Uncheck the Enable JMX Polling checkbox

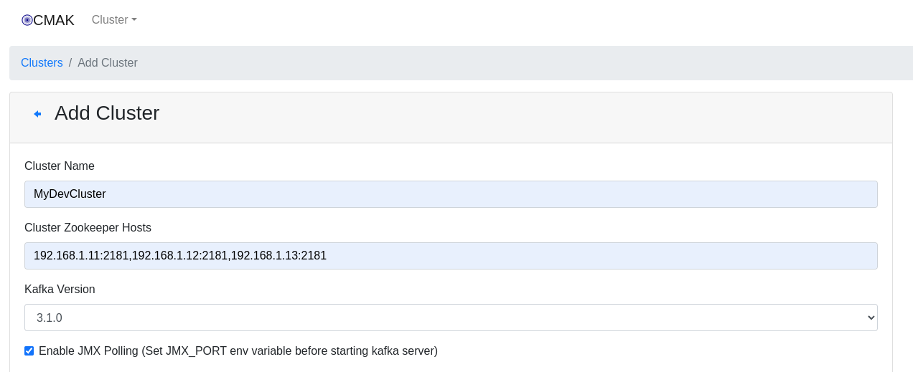[x=29, y=351]
